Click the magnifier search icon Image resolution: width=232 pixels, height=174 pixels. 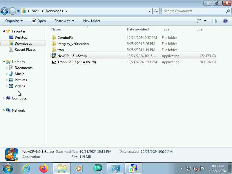pos(228,11)
